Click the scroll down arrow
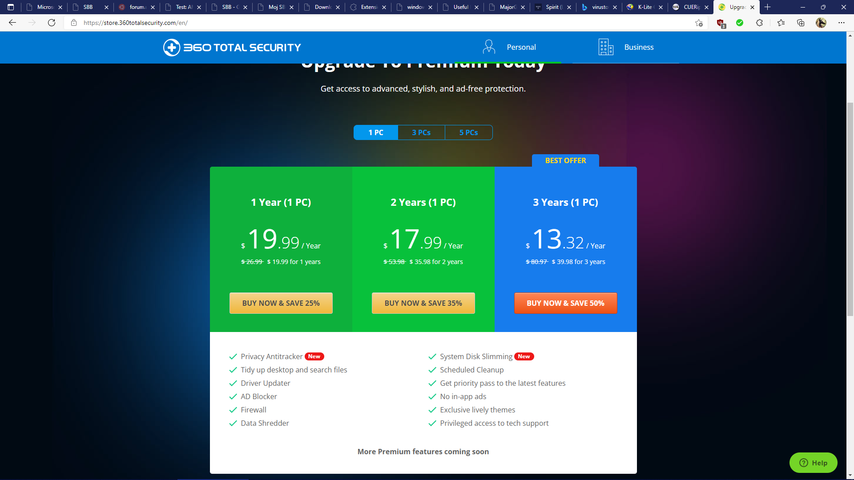This screenshot has height=480, width=854. [850, 476]
